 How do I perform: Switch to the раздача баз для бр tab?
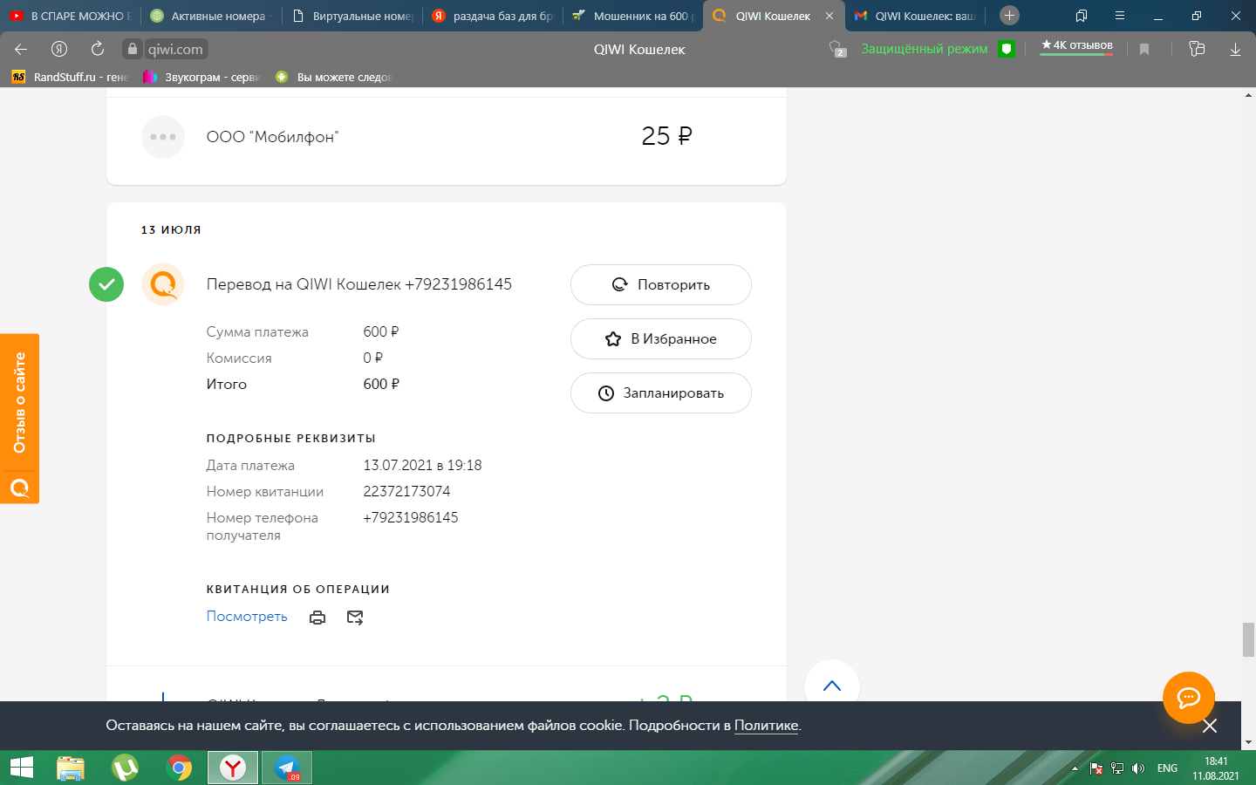click(x=493, y=16)
